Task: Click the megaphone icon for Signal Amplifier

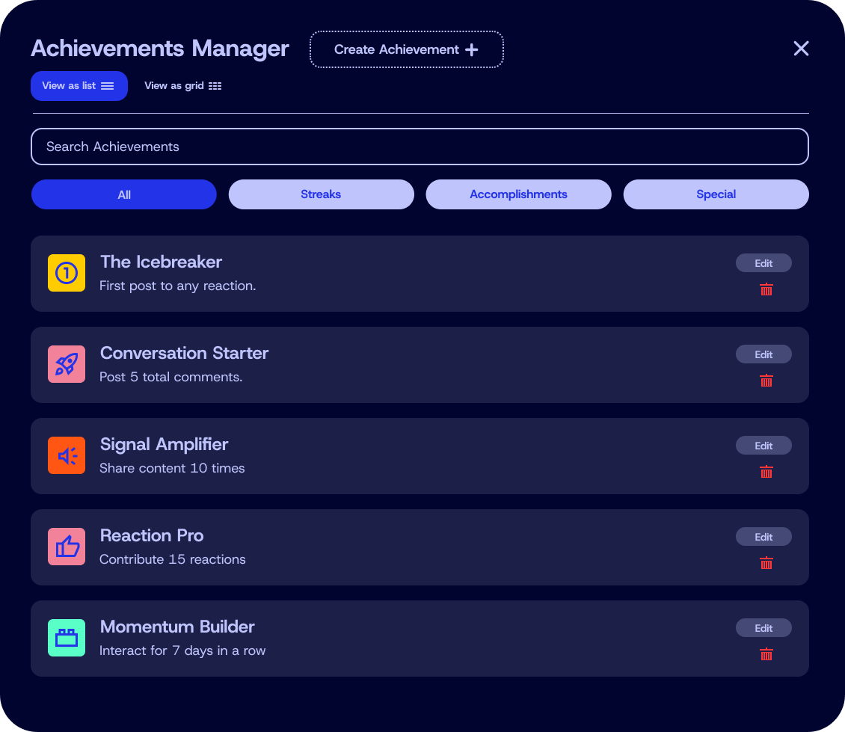Action: [67, 455]
